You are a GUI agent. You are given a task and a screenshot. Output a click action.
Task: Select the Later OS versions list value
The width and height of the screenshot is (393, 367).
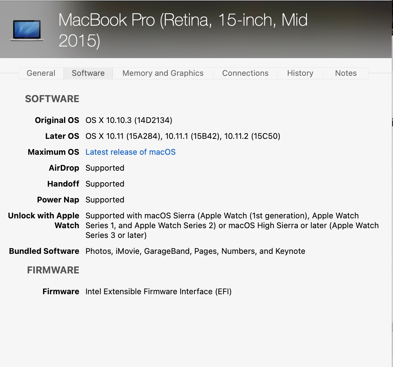183,136
